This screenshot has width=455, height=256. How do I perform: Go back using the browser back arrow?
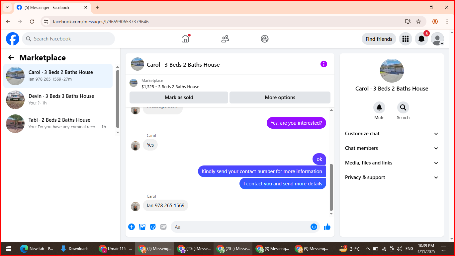tap(8, 22)
